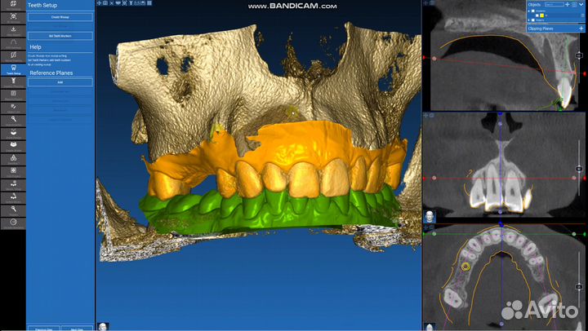Expand the last Objects tree group
Image resolution: width=588 pixels, height=331 pixels.
(529, 20)
